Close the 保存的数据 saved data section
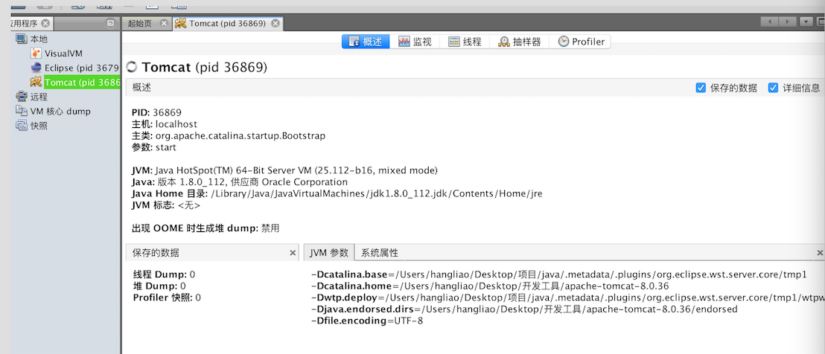The width and height of the screenshot is (825, 354). [x=293, y=253]
